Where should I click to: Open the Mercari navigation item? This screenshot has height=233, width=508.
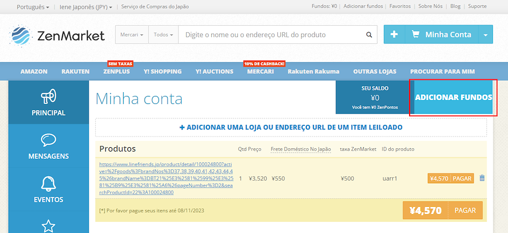(261, 72)
